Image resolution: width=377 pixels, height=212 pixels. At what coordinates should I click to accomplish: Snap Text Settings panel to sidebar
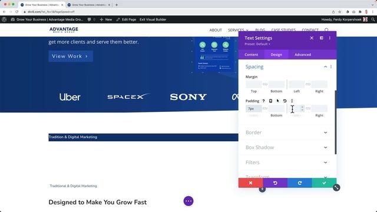coord(322,38)
